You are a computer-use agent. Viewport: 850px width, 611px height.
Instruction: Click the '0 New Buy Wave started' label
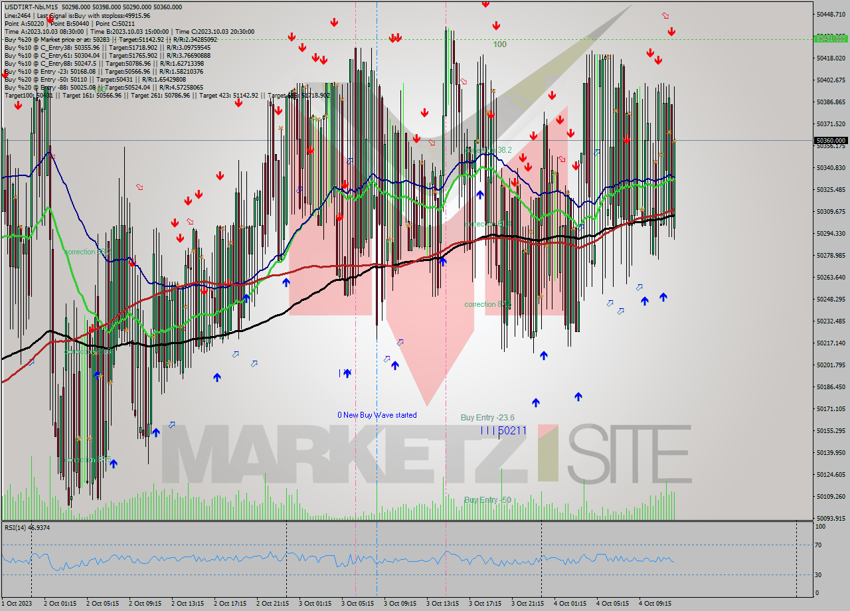click(377, 415)
